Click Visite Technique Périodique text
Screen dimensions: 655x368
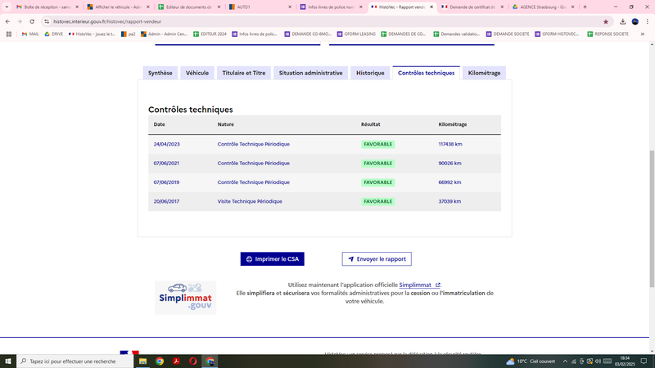[250, 201]
